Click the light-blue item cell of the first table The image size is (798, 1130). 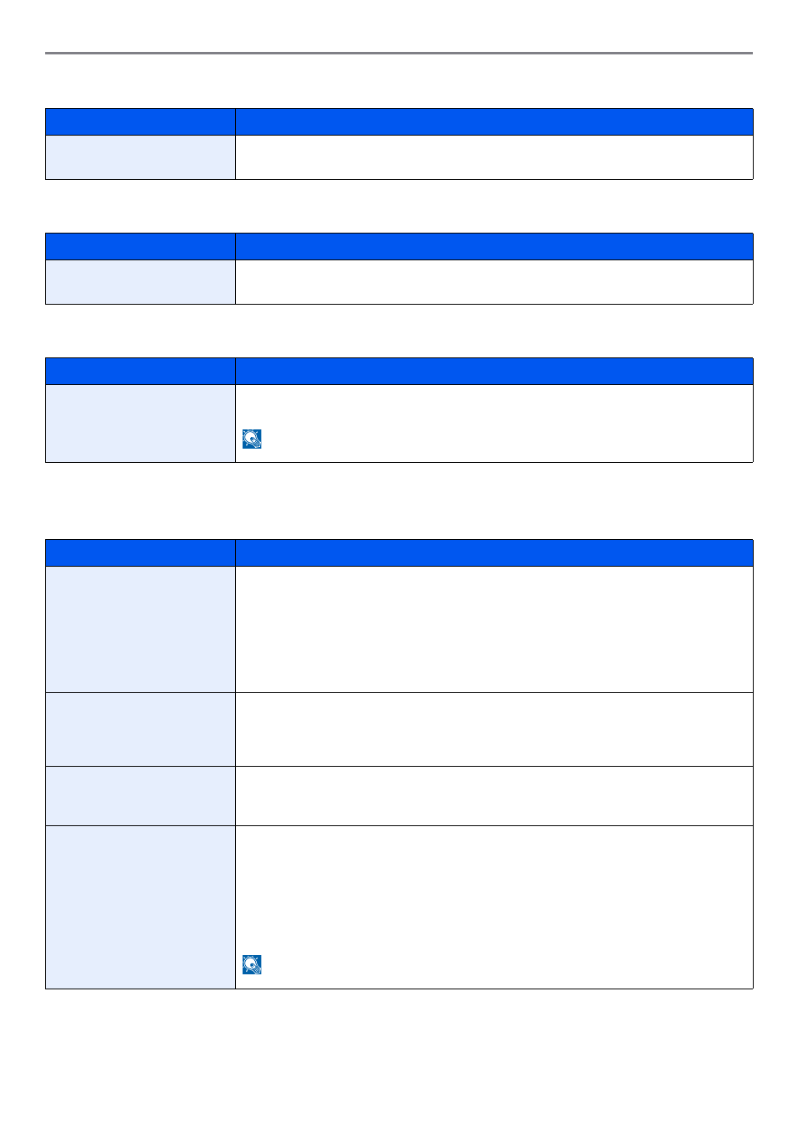click(141, 157)
